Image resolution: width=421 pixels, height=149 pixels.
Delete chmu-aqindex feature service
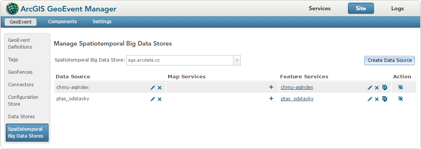point(377,88)
